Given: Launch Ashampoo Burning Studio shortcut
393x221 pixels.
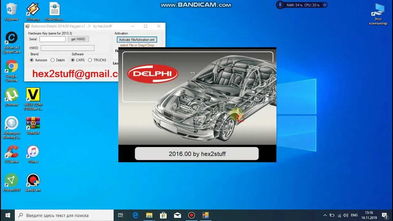Looking at the screenshot, I should [x=11, y=128].
